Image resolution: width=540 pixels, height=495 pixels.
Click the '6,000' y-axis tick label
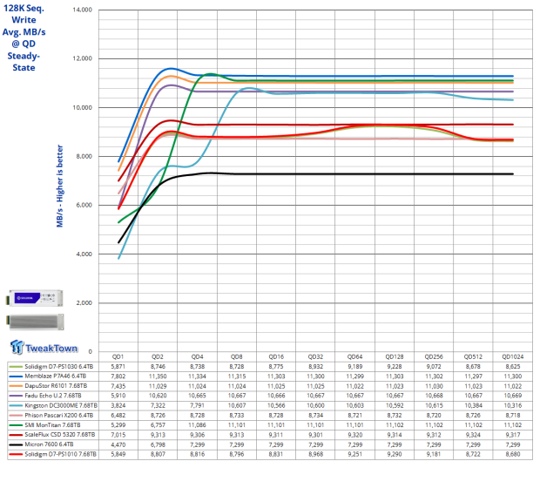coord(84,205)
